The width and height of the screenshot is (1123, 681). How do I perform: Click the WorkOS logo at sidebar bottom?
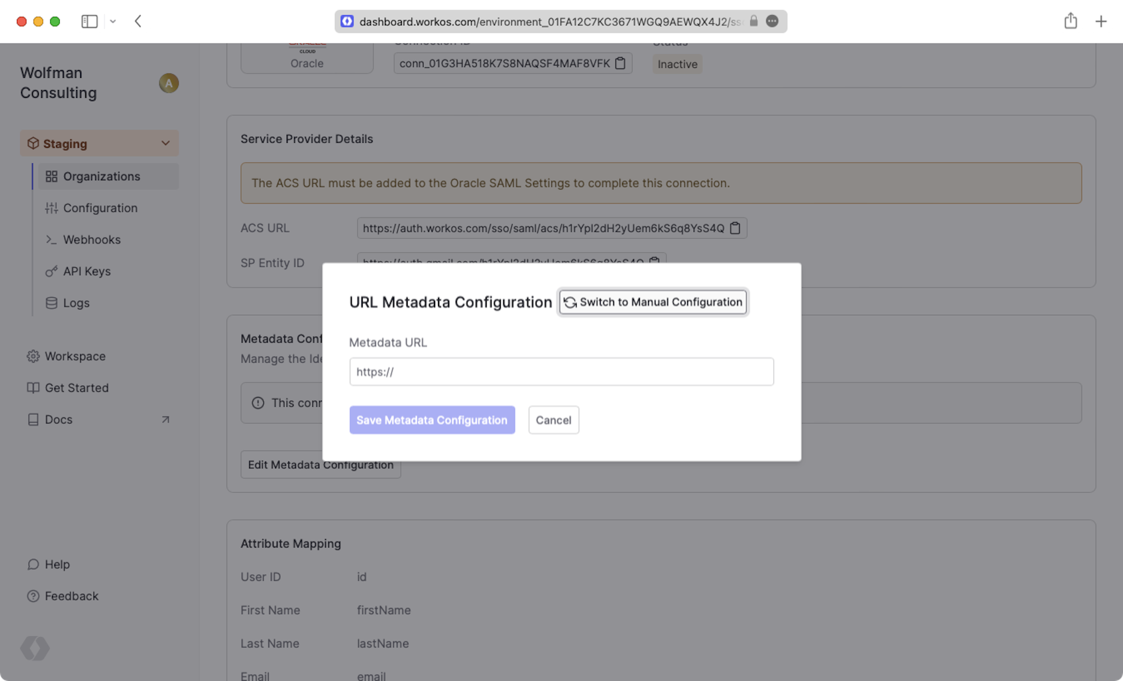click(x=35, y=648)
